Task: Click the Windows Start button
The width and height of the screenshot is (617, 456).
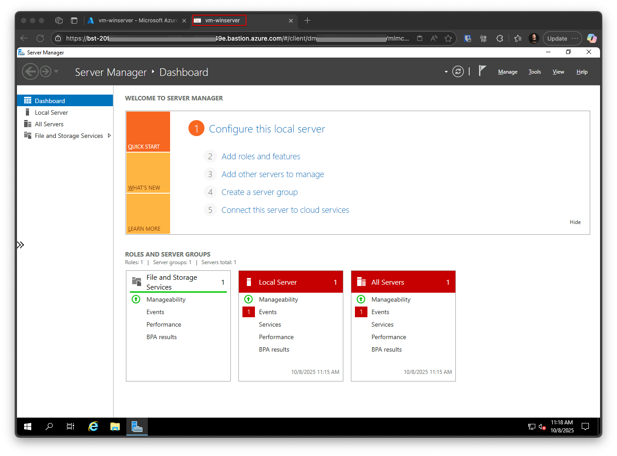Action: coord(28,427)
